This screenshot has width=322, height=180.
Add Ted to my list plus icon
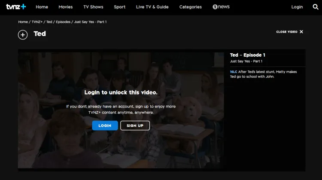(x=23, y=35)
